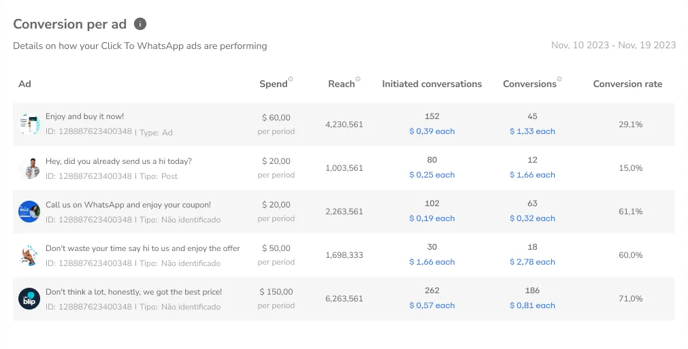The image size is (688, 349).
Task: Click the "$ 2,78 each" conversion cost
Action: coord(532,262)
